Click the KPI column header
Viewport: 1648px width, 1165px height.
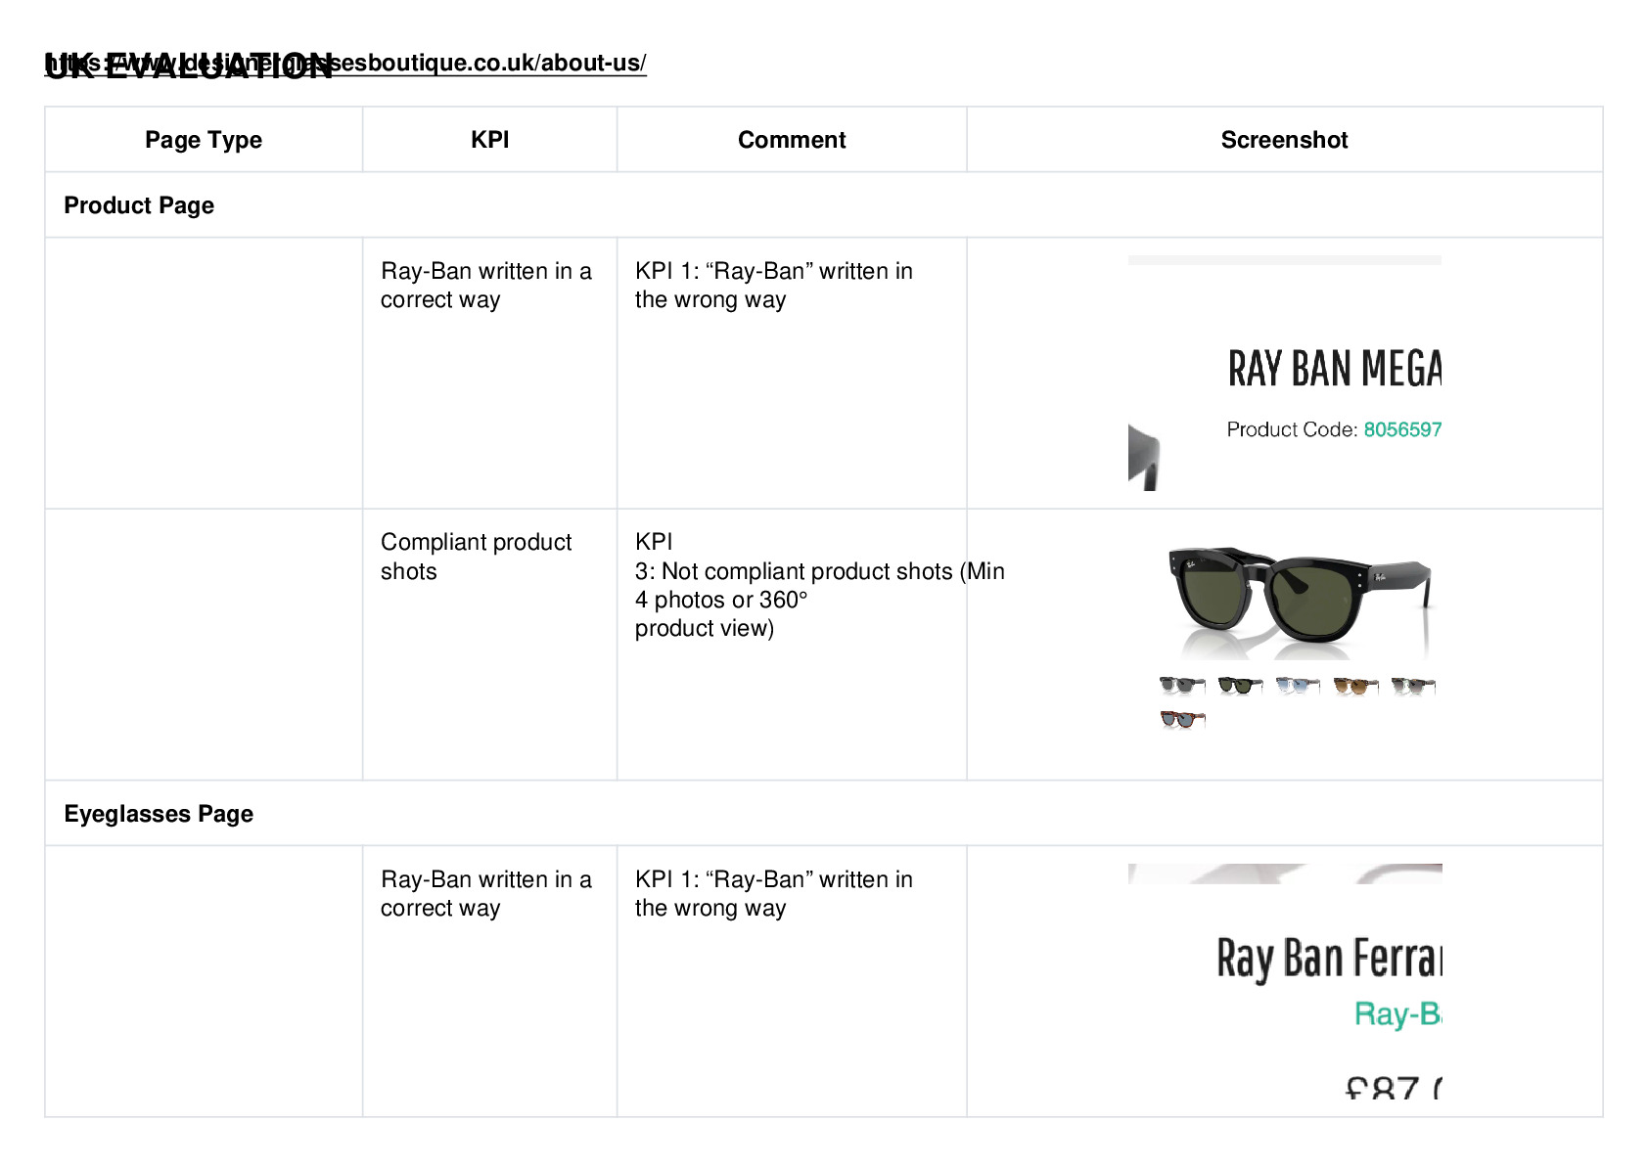(489, 140)
